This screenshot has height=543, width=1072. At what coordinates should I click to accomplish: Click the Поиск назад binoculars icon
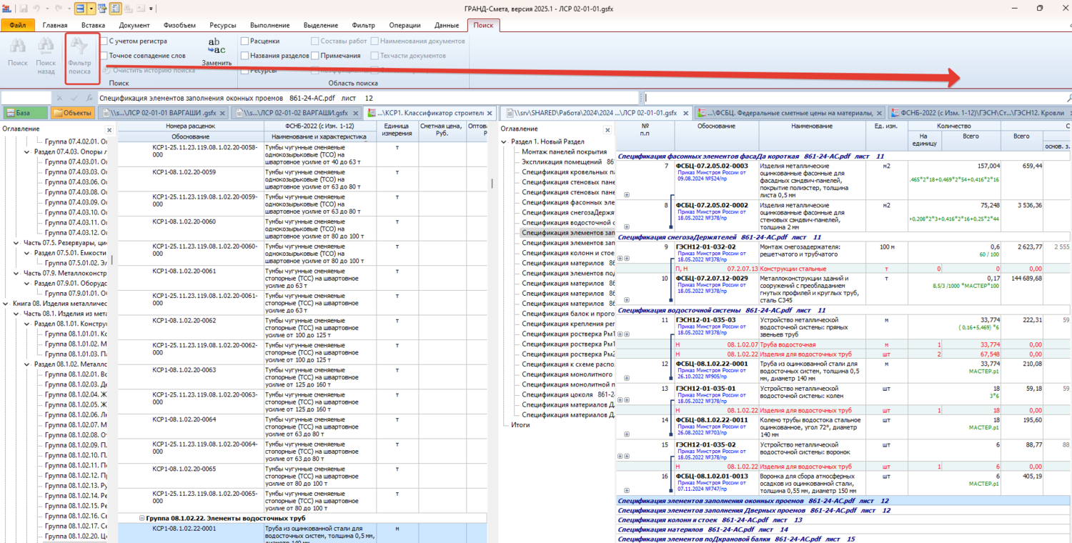[46, 47]
